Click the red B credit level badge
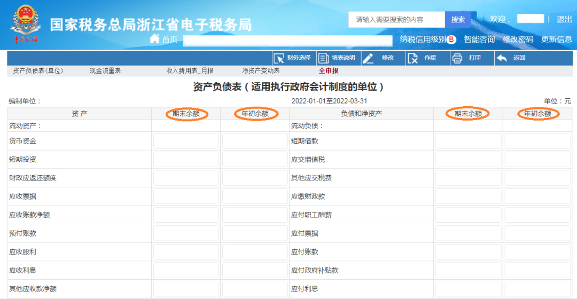 [451, 40]
